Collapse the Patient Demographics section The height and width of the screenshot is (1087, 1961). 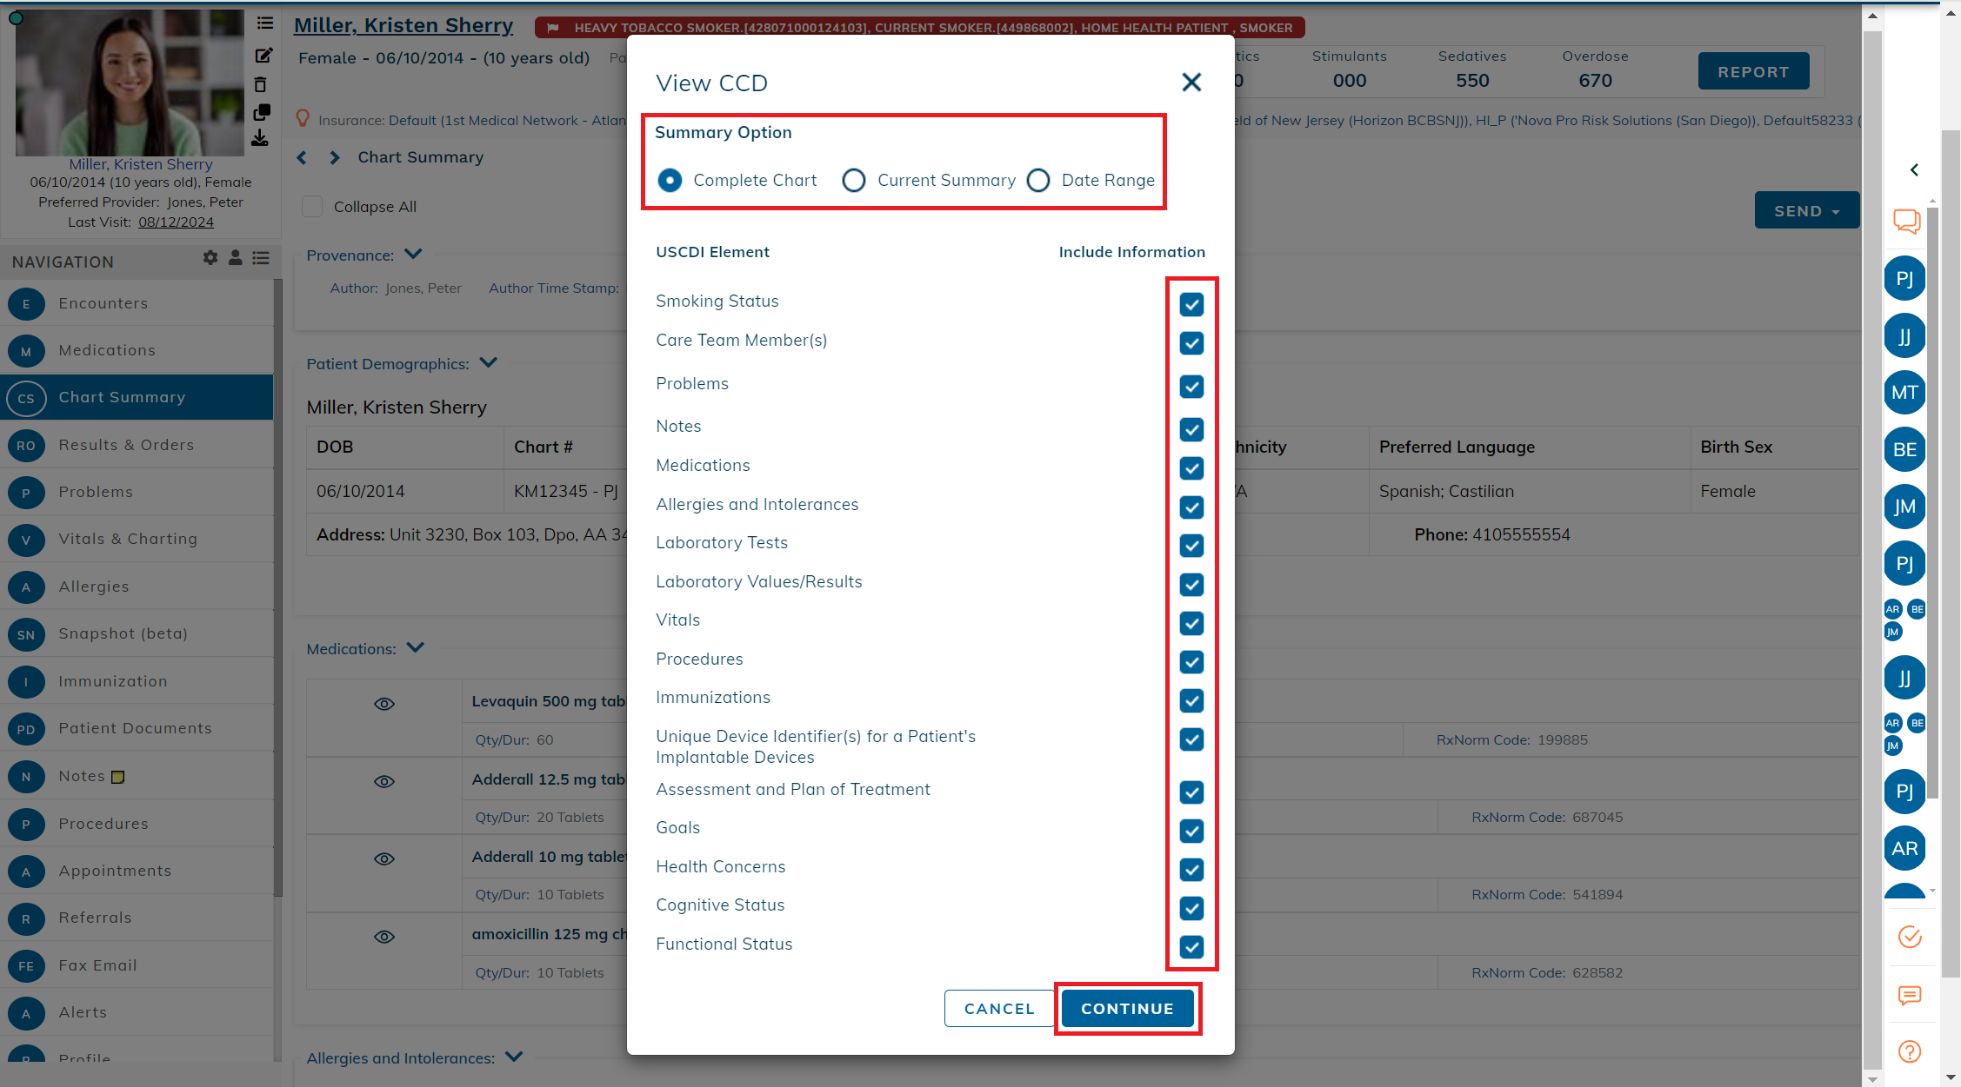coord(489,363)
